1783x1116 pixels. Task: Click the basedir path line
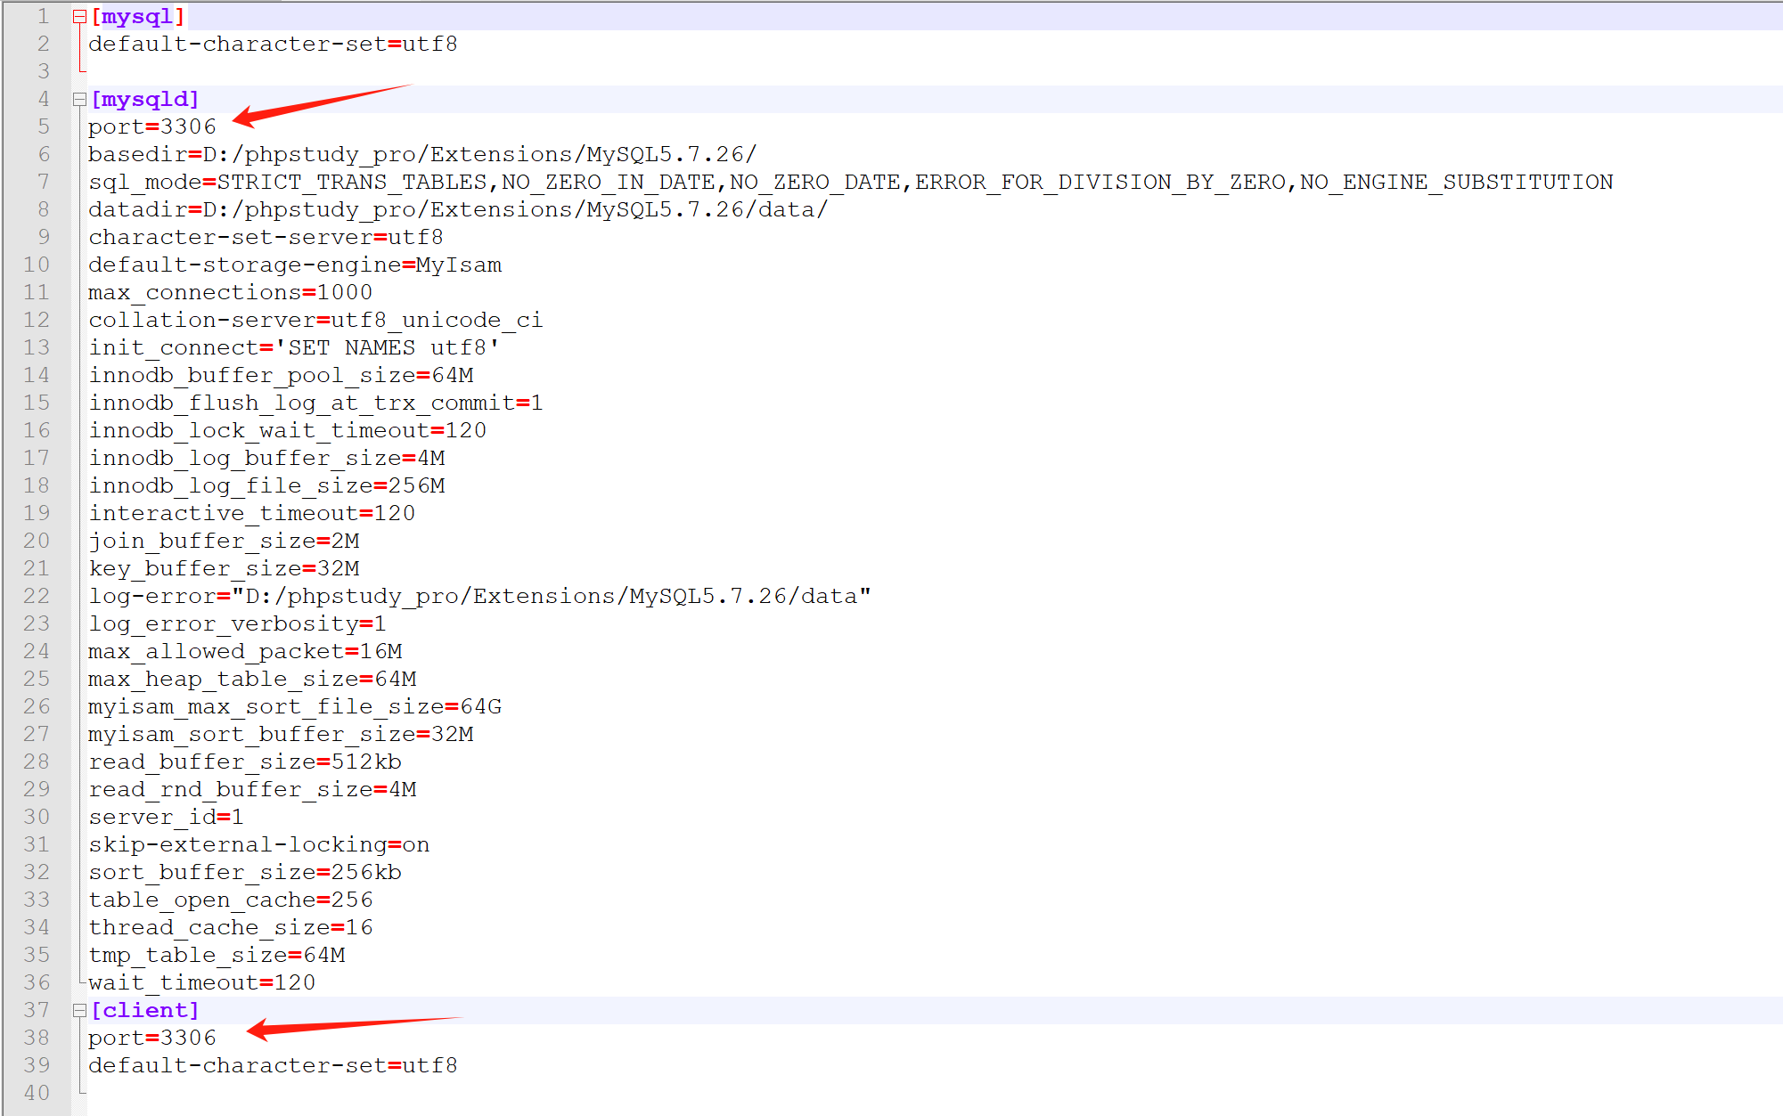click(421, 154)
